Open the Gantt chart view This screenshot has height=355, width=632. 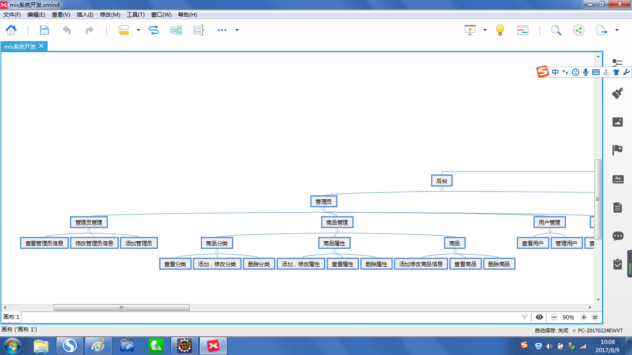tap(523, 30)
